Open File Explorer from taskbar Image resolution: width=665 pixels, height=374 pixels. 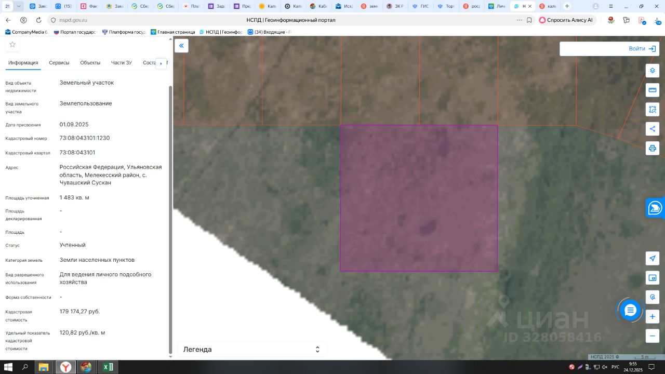point(44,367)
